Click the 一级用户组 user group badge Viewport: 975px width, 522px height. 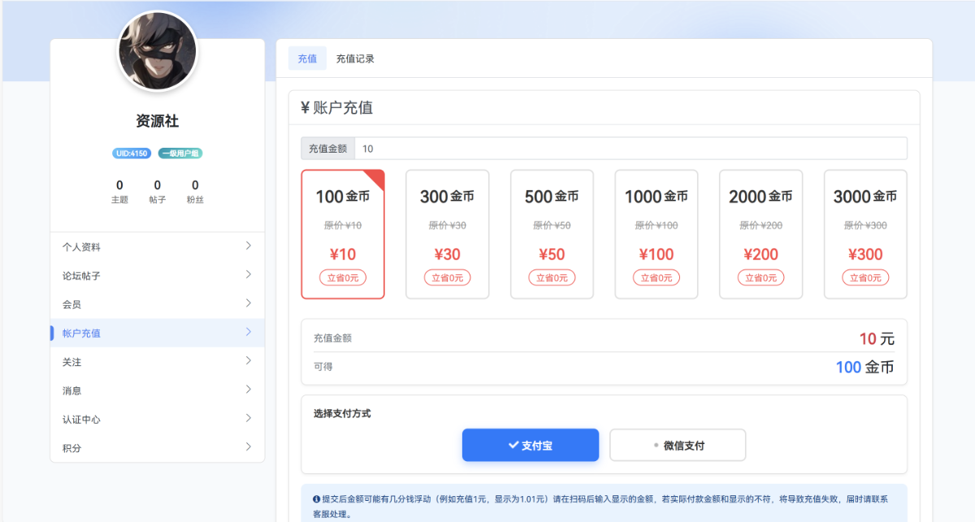180,153
